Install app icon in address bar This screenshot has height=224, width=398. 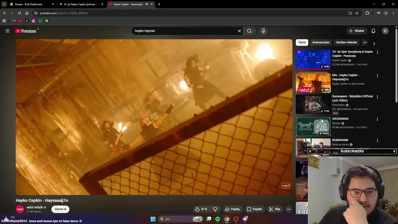350,13
